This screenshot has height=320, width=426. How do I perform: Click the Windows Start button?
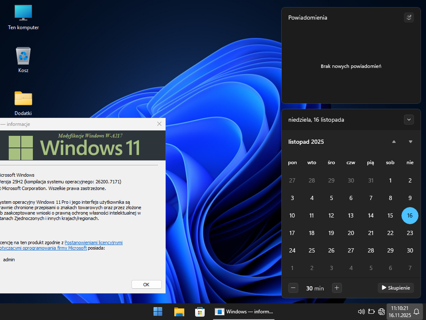click(158, 312)
